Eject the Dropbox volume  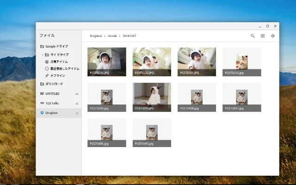coord(77,113)
